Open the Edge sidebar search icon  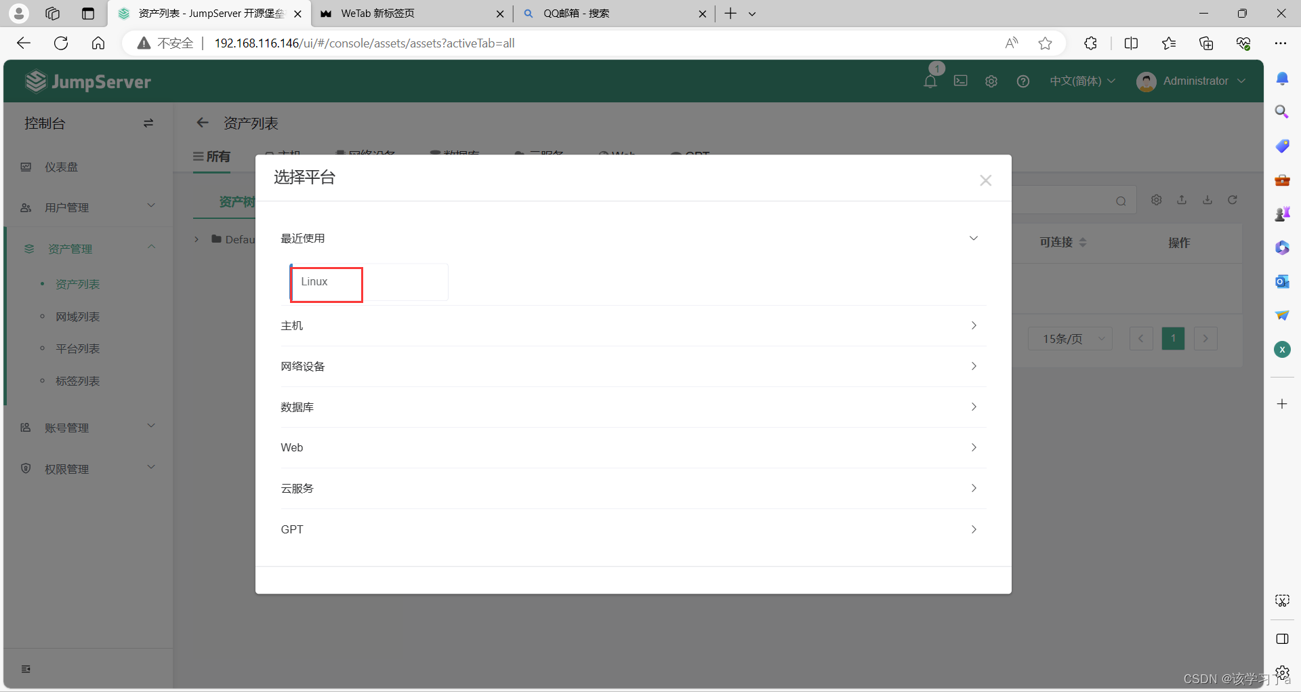pos(1282,112)
